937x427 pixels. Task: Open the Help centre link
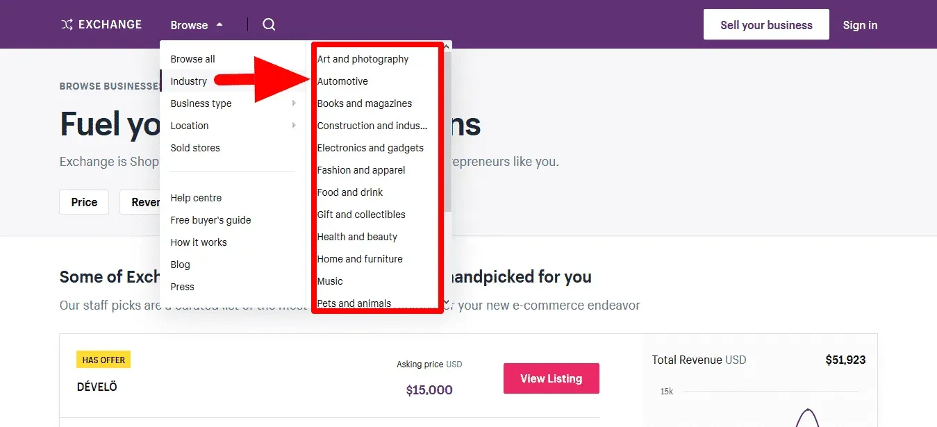click(196, 198)
